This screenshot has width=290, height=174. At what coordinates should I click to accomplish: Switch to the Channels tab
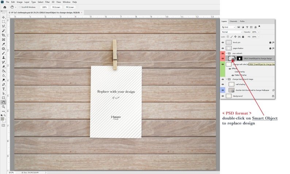[233, 22]
